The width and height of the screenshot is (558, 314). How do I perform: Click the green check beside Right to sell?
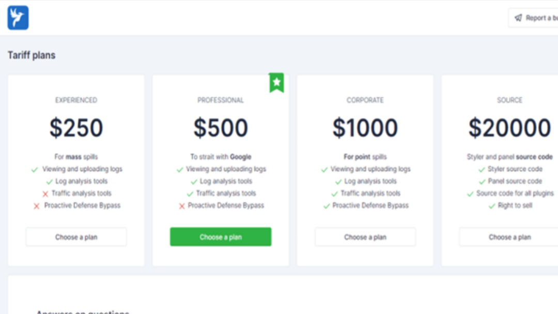(x=492, y=206)
